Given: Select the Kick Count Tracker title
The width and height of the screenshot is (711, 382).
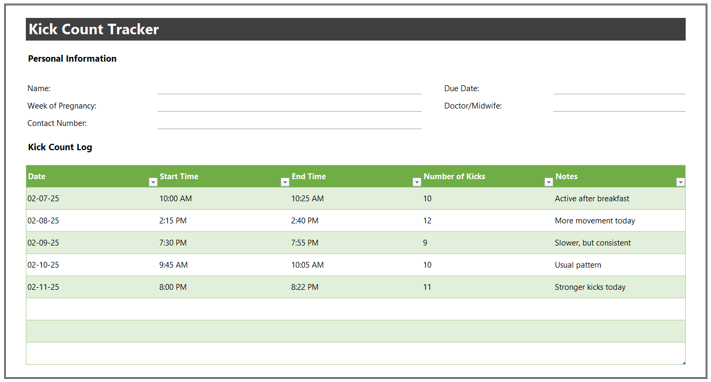Looking at the screenshot, I should point(93,30).
